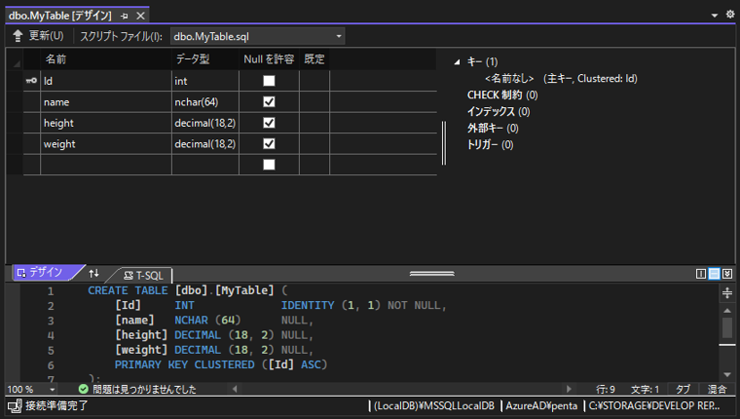Toggle Null allowed for Id column
The width and height of the screenshot is (740, 419).
coord(269,81)
